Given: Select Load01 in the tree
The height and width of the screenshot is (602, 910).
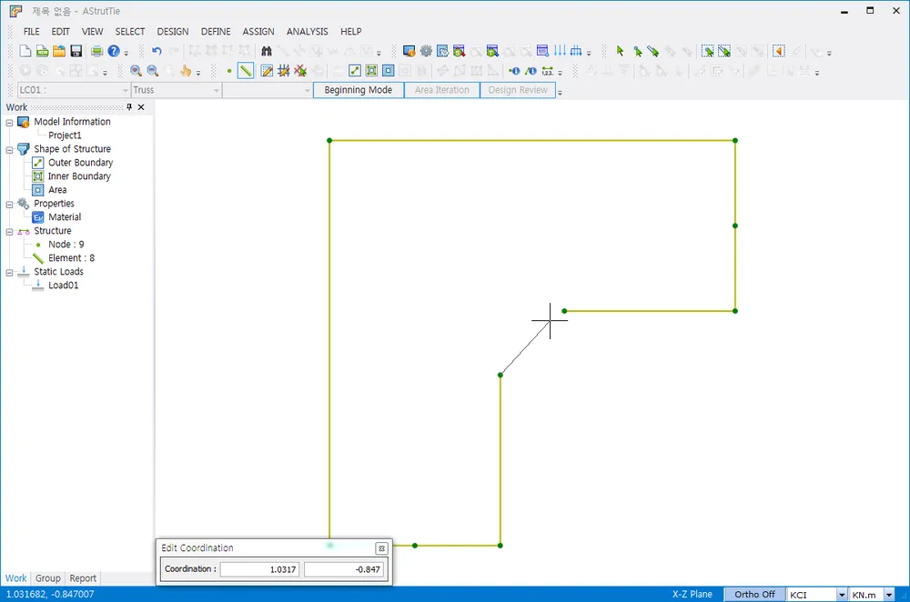Looking at the screenshot, I should pyautogui.click(x=64, y=286).
